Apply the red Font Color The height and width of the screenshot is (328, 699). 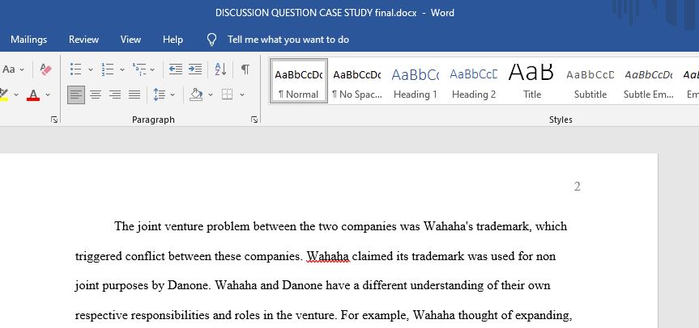(x=33, y=95)
